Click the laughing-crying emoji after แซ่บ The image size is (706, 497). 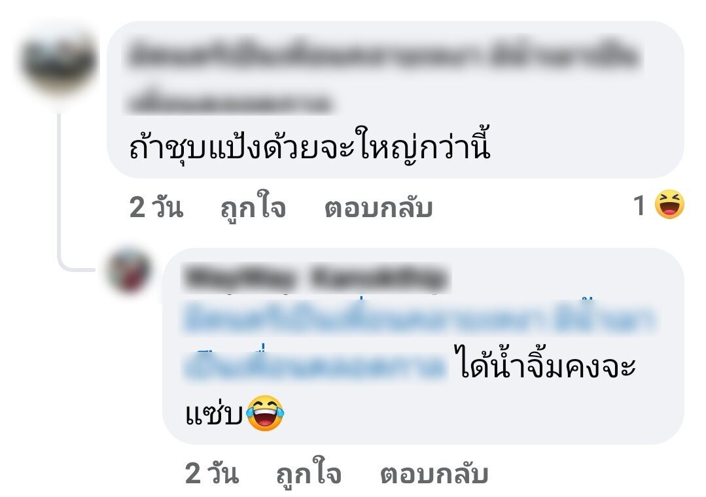[x=265, y=413]
